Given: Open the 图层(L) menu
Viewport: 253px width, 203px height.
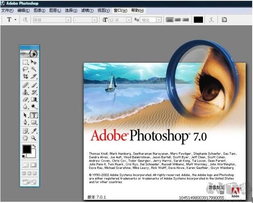Looking at the screenshot, I should (x=55, y=10).
